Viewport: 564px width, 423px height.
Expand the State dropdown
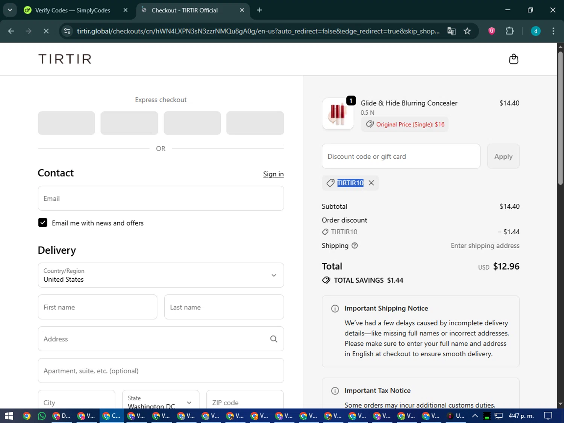(x=161, y=400)
